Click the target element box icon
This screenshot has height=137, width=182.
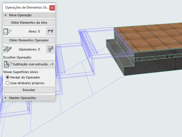pyautogui.click(x=7, y=31)
